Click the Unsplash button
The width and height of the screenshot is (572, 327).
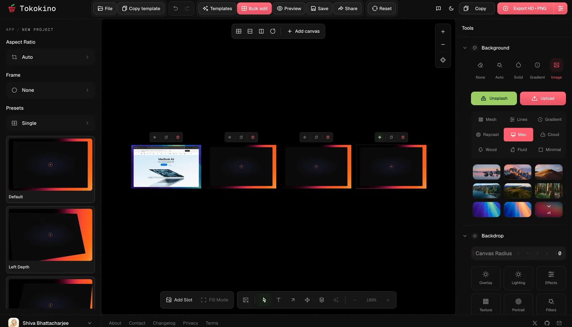pyautogui.click(x=494, y=98)
